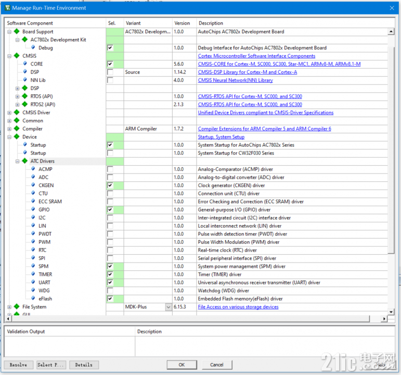Enable the I2C driver checkbox
401x375 pixels.
[x=110, y=218]
